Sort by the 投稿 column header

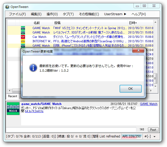coord(90,23)
